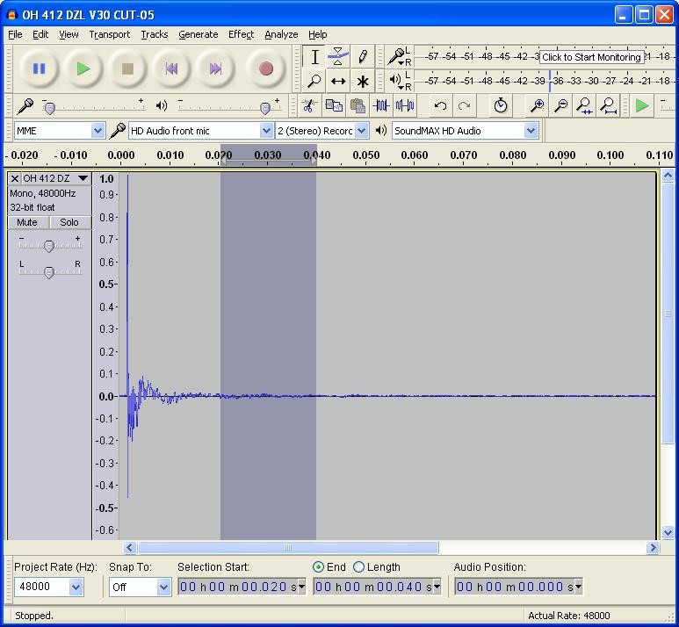Click the Silence audio icon
The width and height of the screenshot is (679, 627).
[x=405, y=105]
